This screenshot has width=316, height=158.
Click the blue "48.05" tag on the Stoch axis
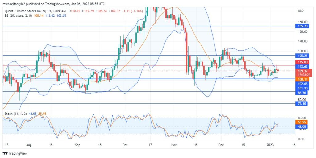[301, 127]
